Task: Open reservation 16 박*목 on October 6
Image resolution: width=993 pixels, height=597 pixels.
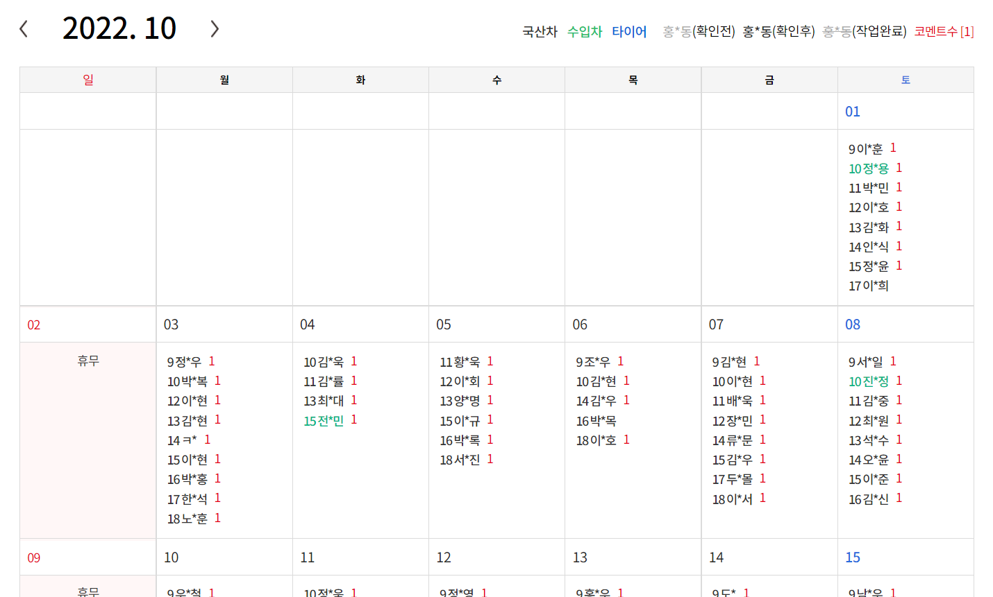Action: [596, 421]
